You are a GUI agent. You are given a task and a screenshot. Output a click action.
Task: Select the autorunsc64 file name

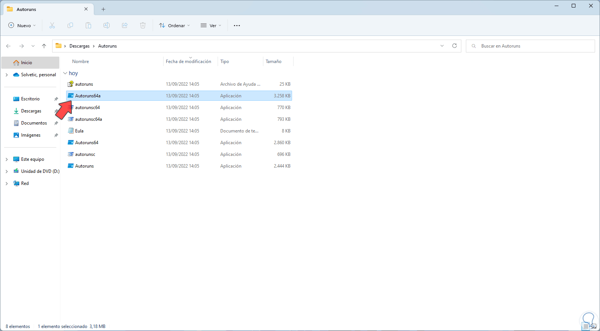tap(87, 108)
